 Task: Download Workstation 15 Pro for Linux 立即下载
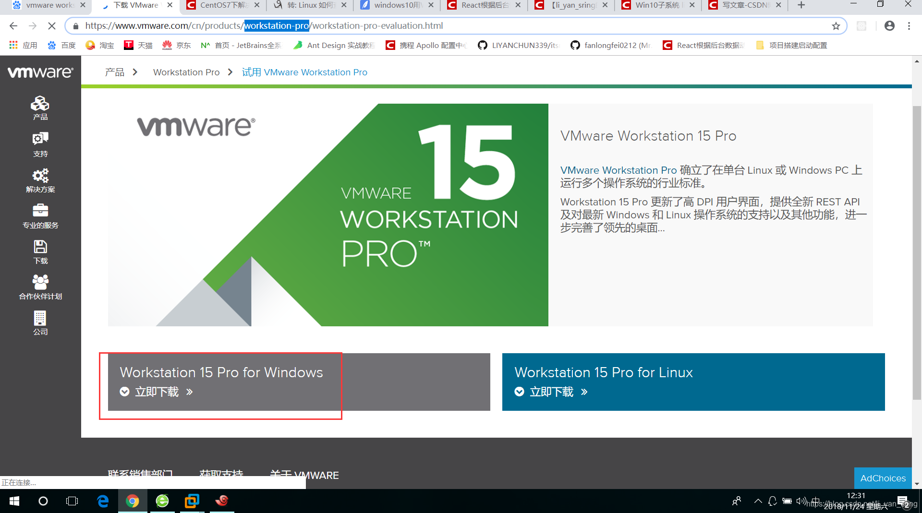click(551, 392)
